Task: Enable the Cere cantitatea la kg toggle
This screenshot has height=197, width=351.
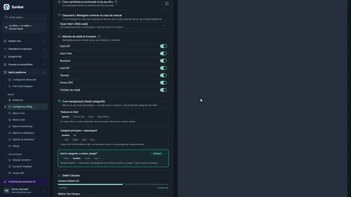Action: coord(165,4)
